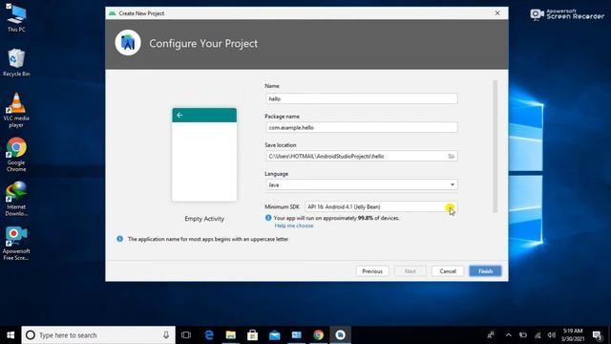Click the taskbar search box
This screenshot has height=344, width=611.
(98, 335)
